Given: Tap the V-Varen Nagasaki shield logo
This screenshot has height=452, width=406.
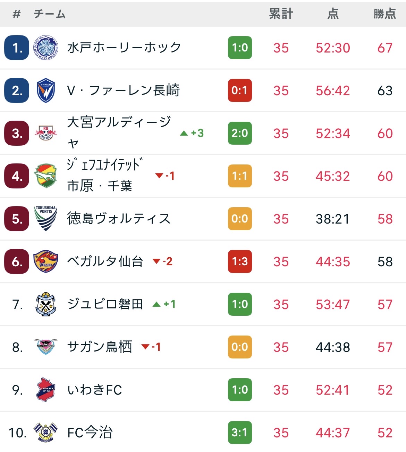Looking at the screenshot, I should pos(46,90).
